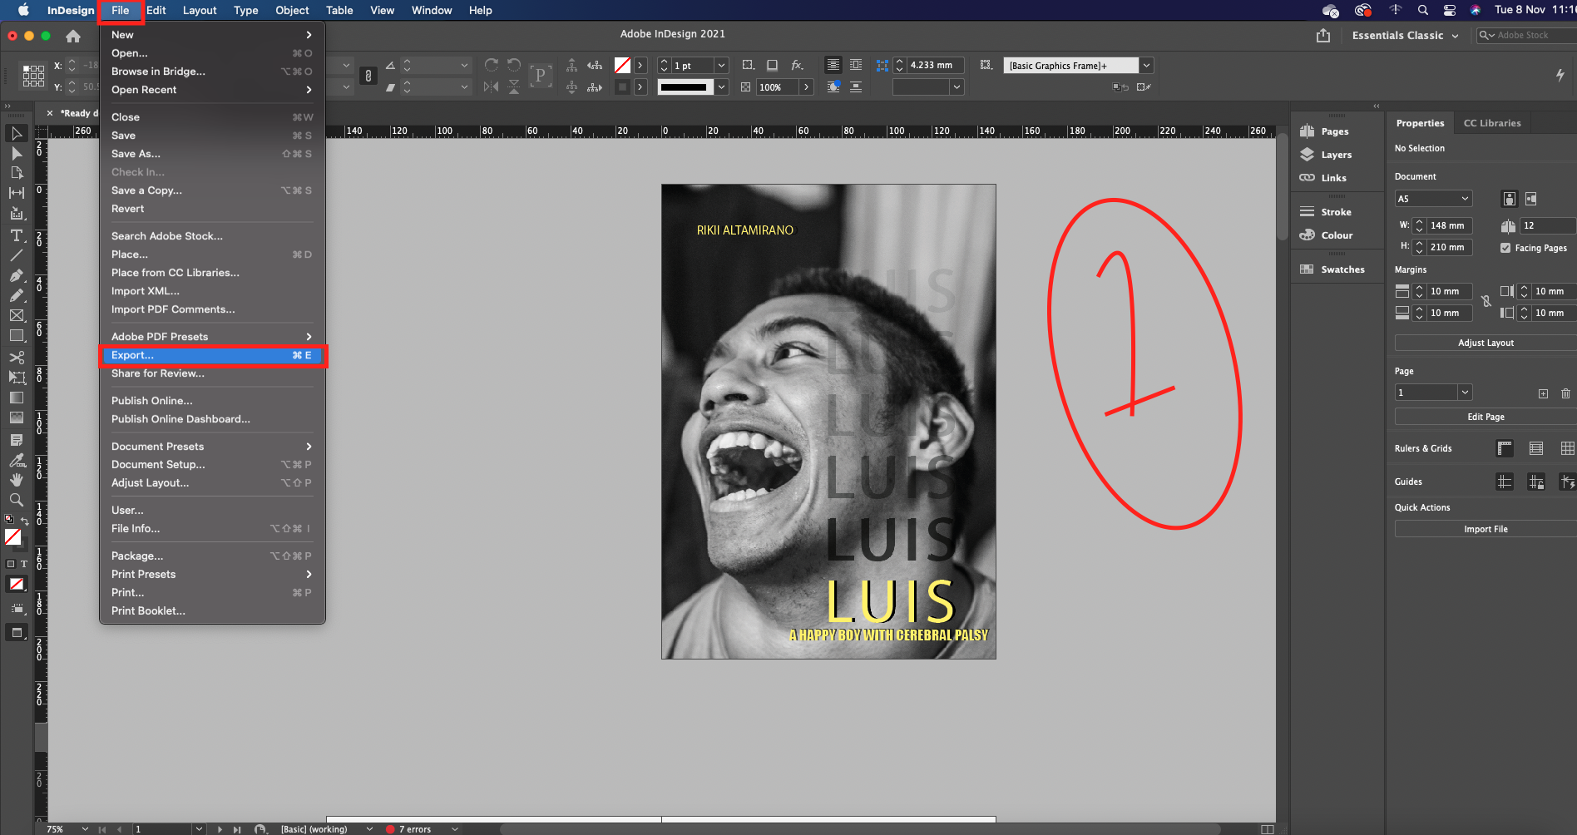Toggle the margins link chain icon
The height and width of the screenshot is (835, 1577).
click(1486, 302)
